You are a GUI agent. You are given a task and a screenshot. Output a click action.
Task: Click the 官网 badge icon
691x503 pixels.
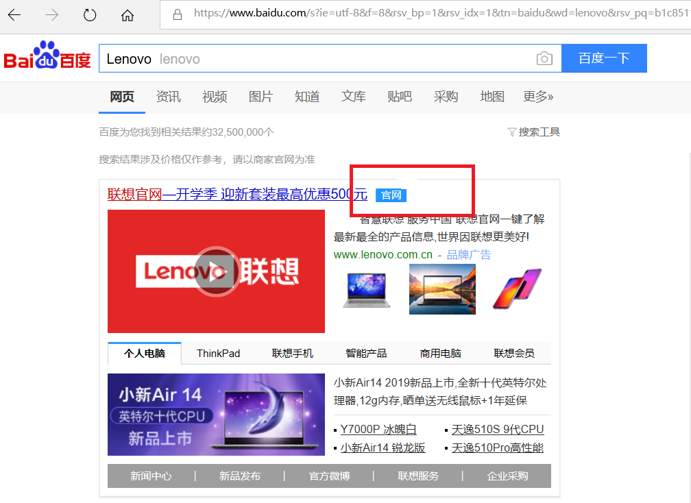391,195
